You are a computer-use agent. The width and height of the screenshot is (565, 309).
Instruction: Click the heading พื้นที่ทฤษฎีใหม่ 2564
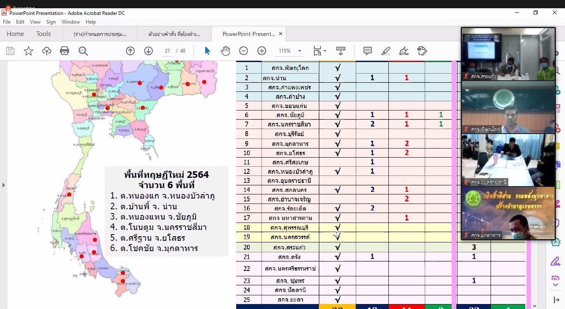pyautogui.click(x=166, y=175)
